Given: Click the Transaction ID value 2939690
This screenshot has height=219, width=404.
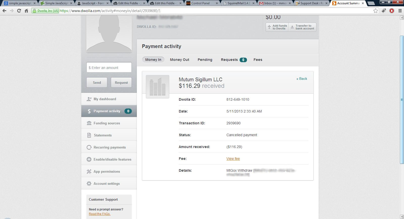Looking at the screenshot, I should [x=234, y=123].
